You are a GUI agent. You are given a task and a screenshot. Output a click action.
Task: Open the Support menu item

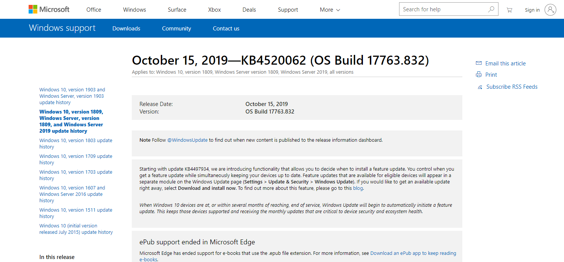coord(288,10)
